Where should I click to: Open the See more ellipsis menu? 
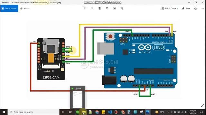203,8
